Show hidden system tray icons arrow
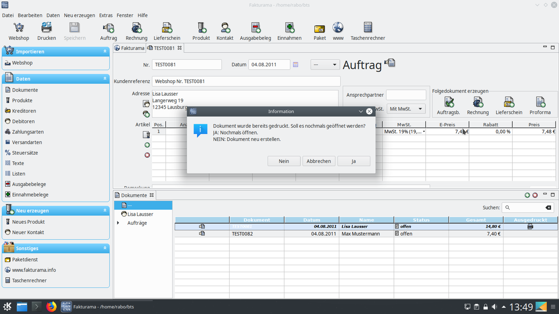 [504, 307]
